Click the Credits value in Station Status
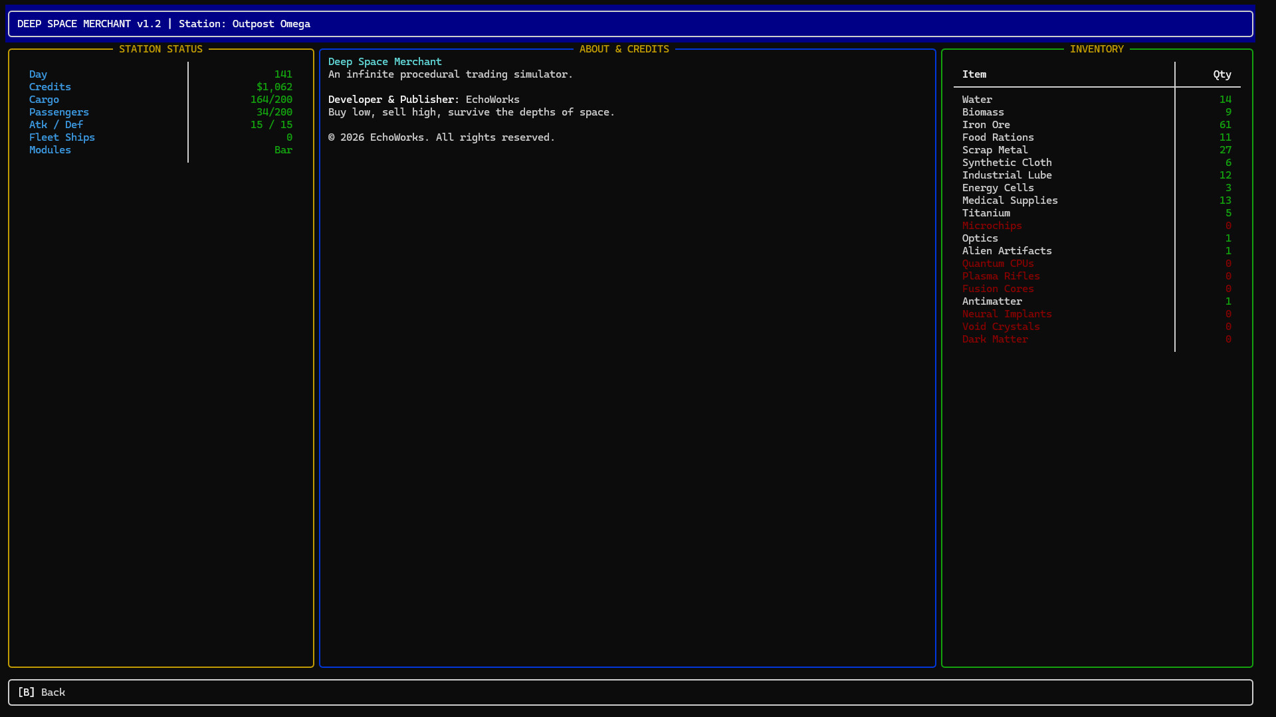This screenshot has width=1276, height=717. tap(274, 87)
